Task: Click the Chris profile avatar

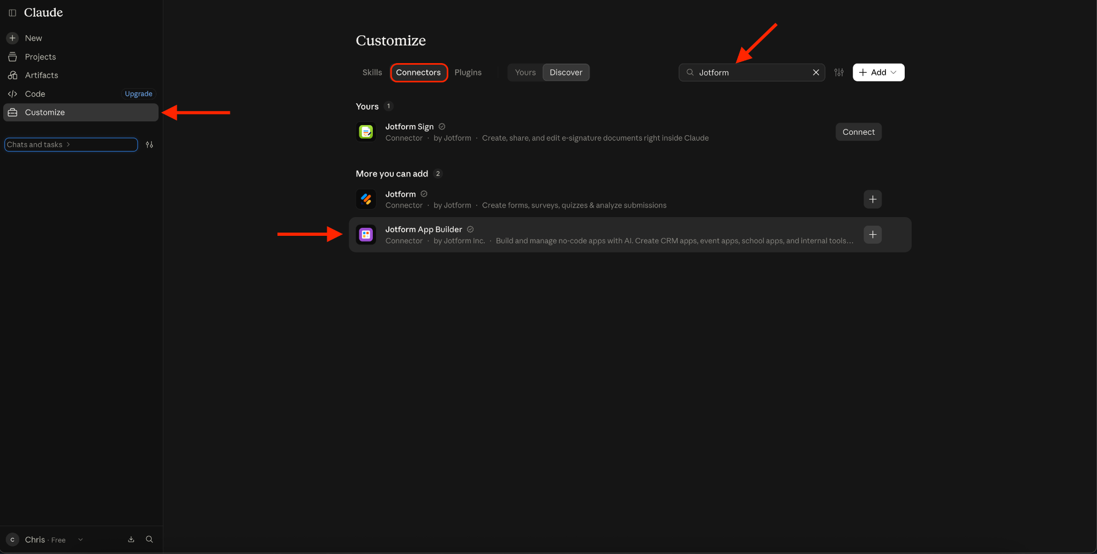Action: coord(12,540)
